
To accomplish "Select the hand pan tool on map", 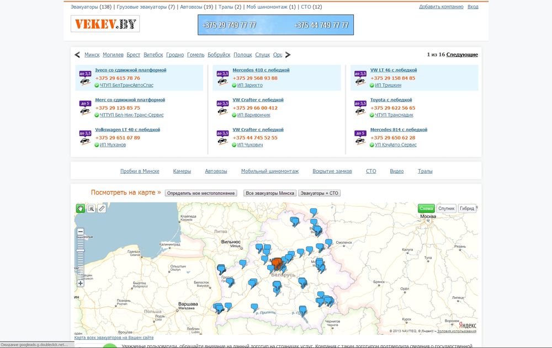I will [x=80, y=208].
